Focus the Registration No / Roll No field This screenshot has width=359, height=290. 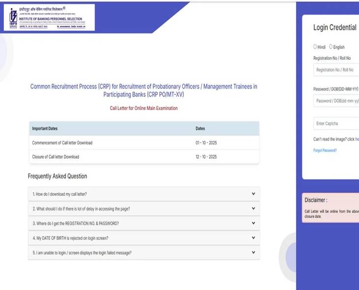tap(336, 70)
